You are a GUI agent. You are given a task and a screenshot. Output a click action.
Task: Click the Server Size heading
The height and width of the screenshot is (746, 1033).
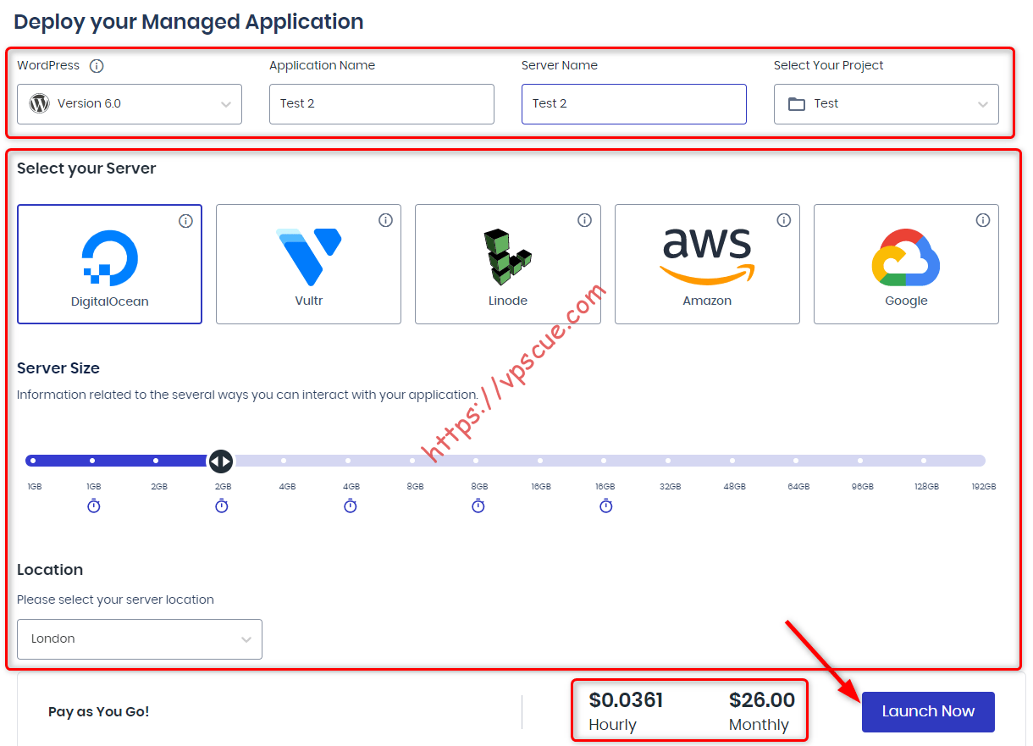tap(58, 368)
